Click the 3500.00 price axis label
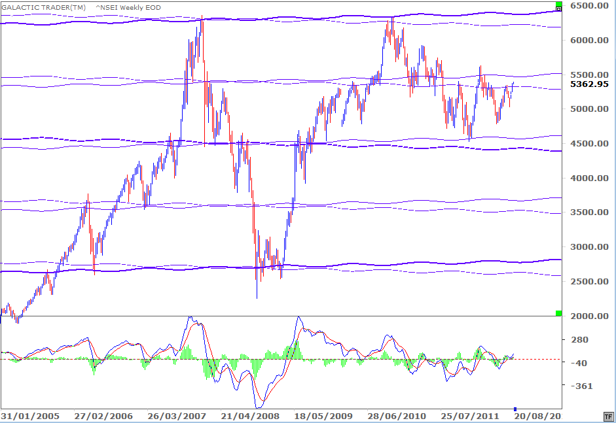 pyautogui.click(x=589, y=212)
